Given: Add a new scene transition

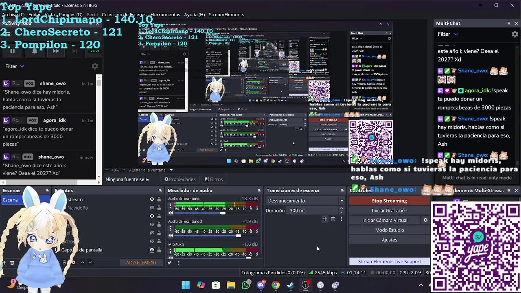Looking at the screenshot, I should coord(325,219).
